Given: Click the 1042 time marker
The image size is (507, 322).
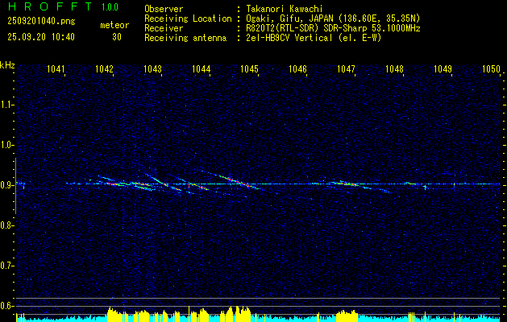Looking at the screenshot, I should point(105,68).
